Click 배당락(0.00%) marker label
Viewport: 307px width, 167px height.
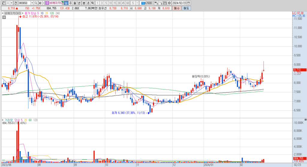tap(201, 76)
